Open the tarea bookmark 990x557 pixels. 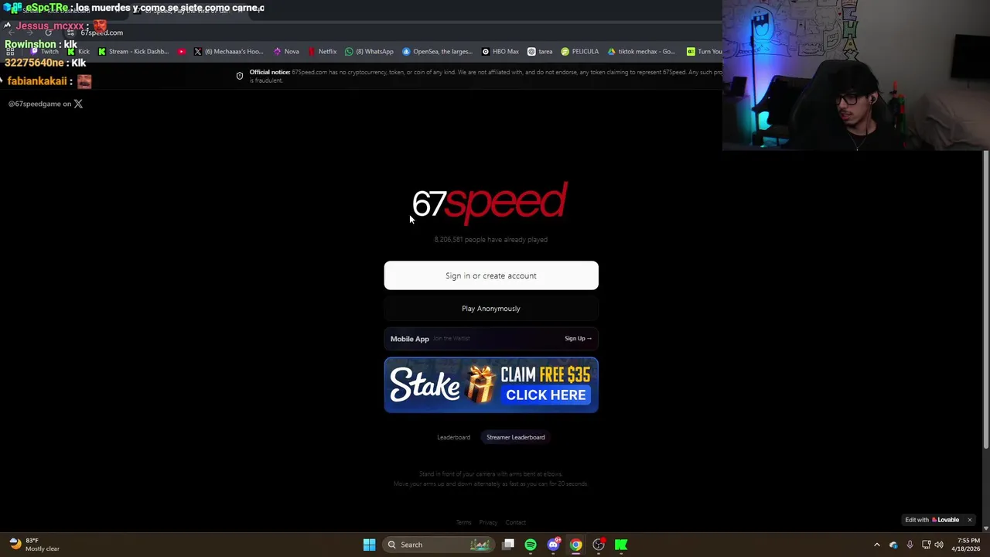coord(540,52)
